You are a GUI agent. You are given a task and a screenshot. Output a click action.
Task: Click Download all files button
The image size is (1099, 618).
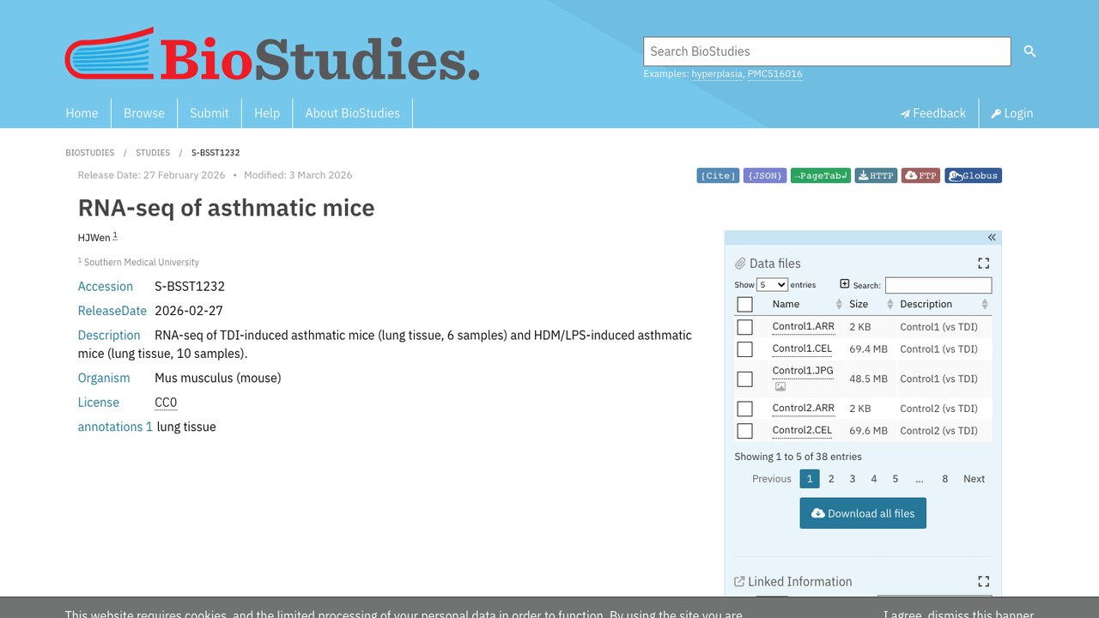[863, 513]
